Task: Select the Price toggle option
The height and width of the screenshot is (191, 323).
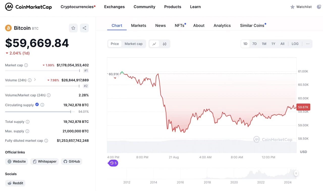Action: 115,44
